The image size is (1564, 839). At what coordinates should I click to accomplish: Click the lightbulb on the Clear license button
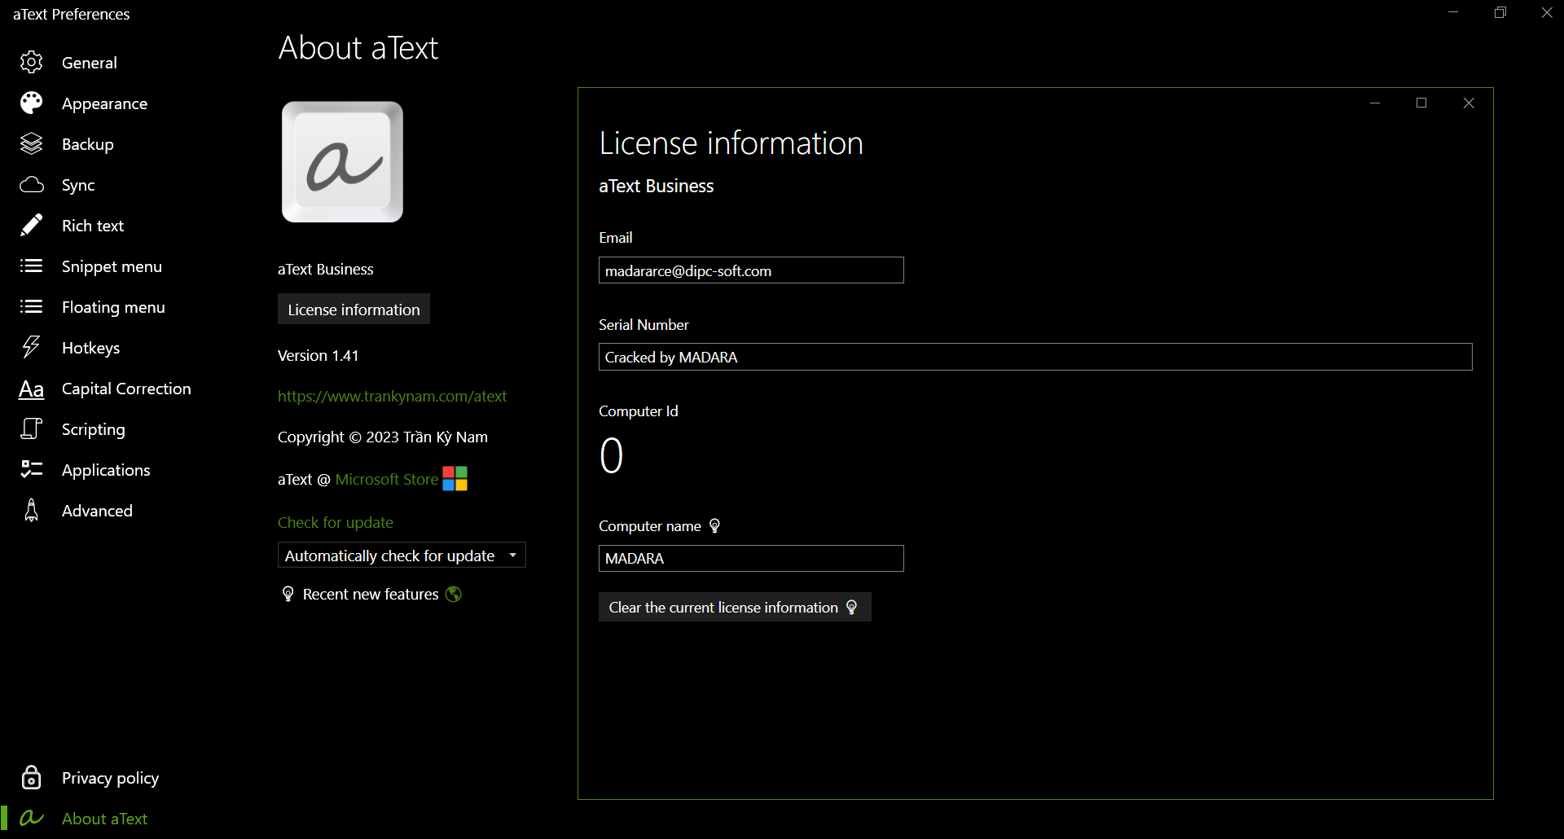[851, 607]
